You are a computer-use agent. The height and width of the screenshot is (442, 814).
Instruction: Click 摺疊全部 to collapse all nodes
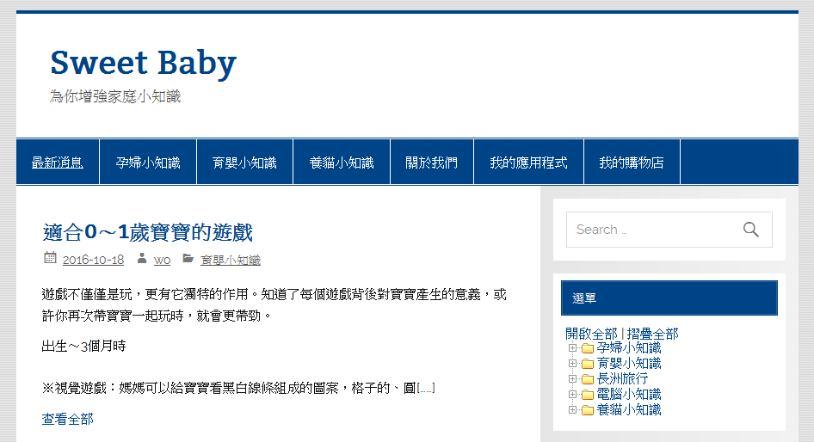tap(652, 334)
